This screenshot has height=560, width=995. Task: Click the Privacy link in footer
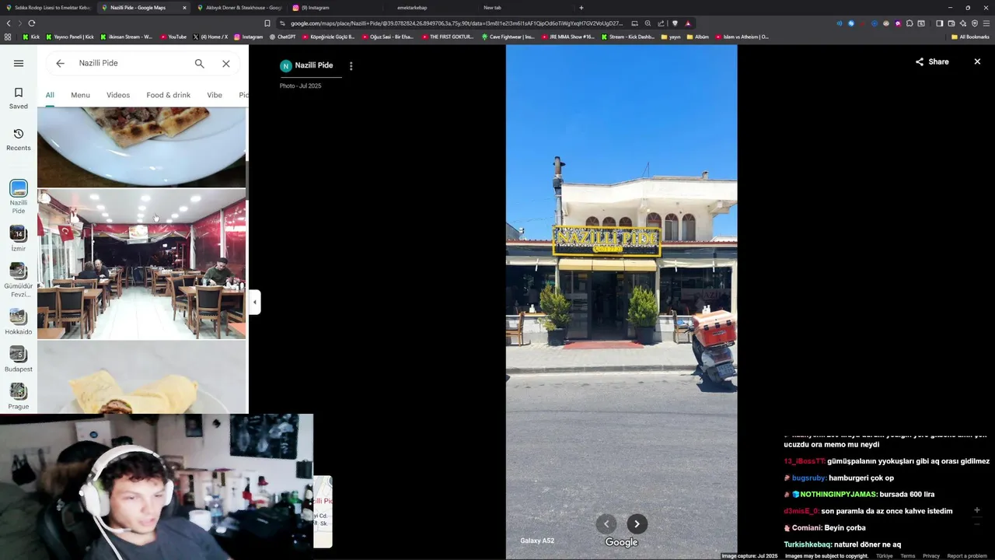(931, 556)
